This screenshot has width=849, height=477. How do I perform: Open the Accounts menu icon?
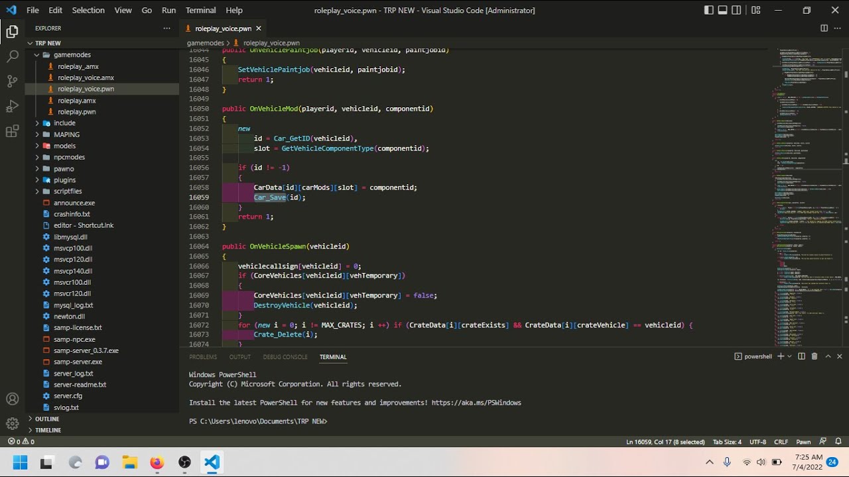12,399
